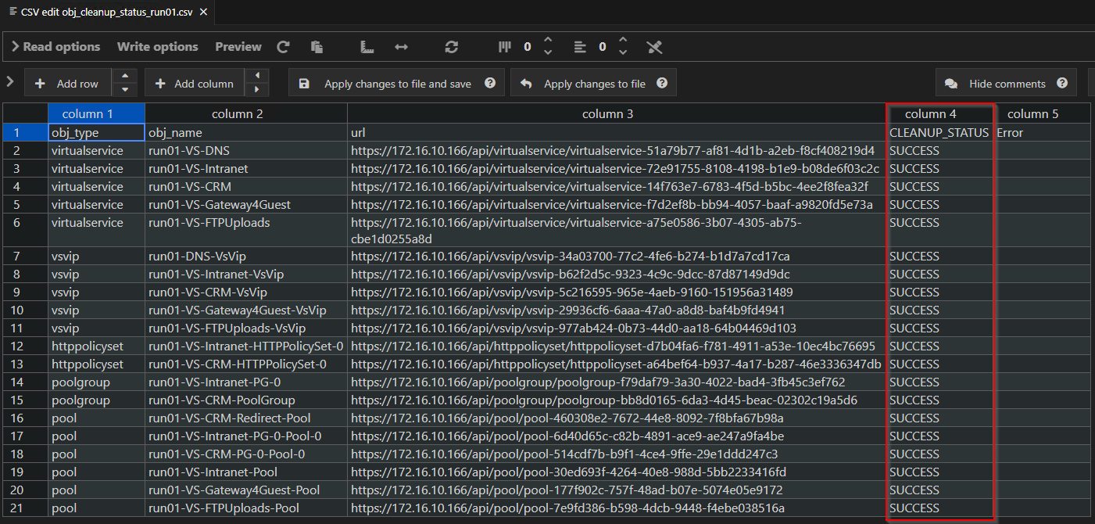Click the comment bubble icon on Hide comments
Image resolution: width=1095 pixels, height=524 pixels.
(x=950, y=82)
